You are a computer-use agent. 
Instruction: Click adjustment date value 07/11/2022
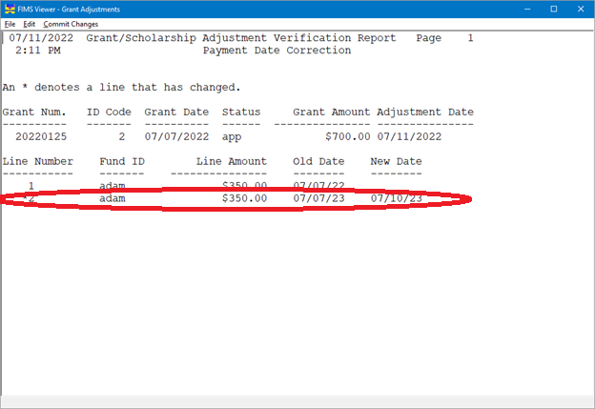click(409, 136)
